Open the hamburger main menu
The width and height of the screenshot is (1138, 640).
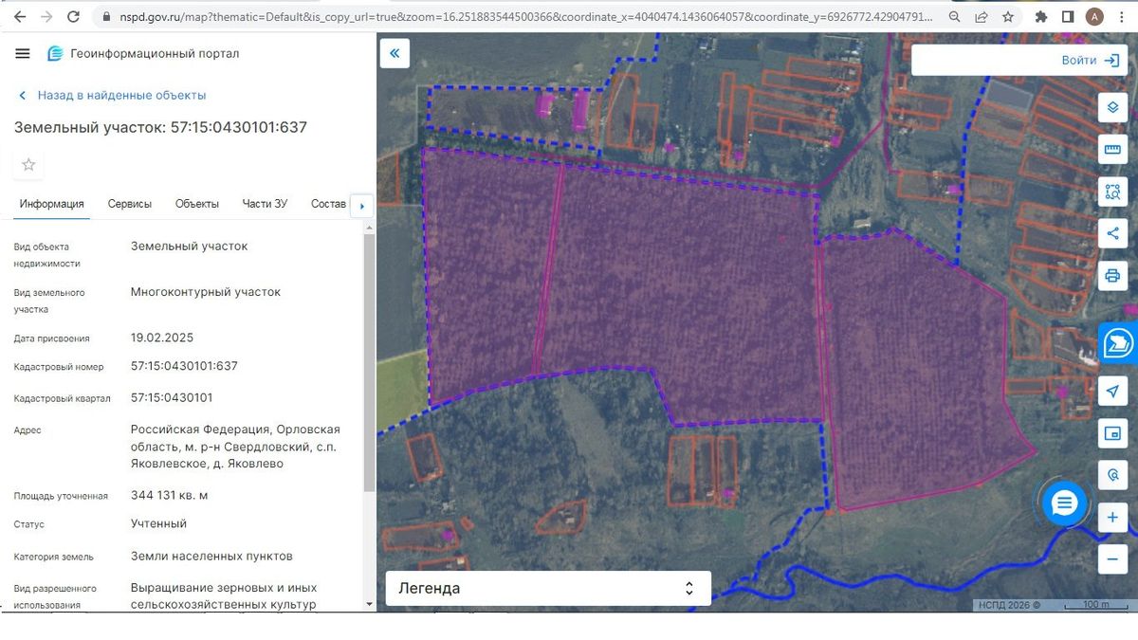pos(23,54)
